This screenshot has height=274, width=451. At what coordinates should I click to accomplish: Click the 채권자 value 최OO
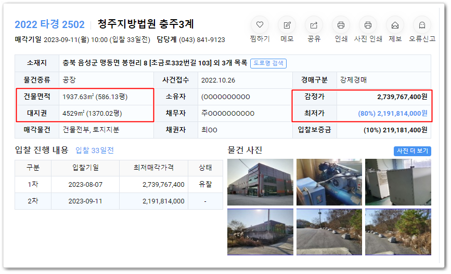209,130
